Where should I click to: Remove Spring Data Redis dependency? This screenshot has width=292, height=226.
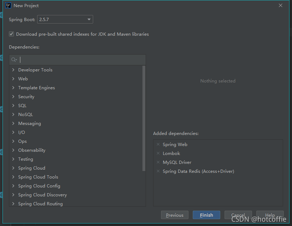(x=158, y=171)
